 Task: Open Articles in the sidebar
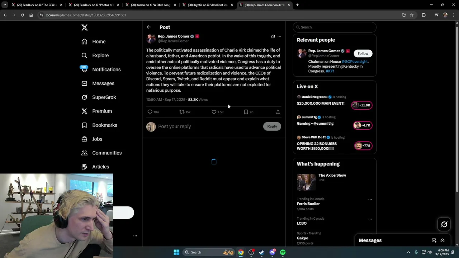tap(95, 167)
